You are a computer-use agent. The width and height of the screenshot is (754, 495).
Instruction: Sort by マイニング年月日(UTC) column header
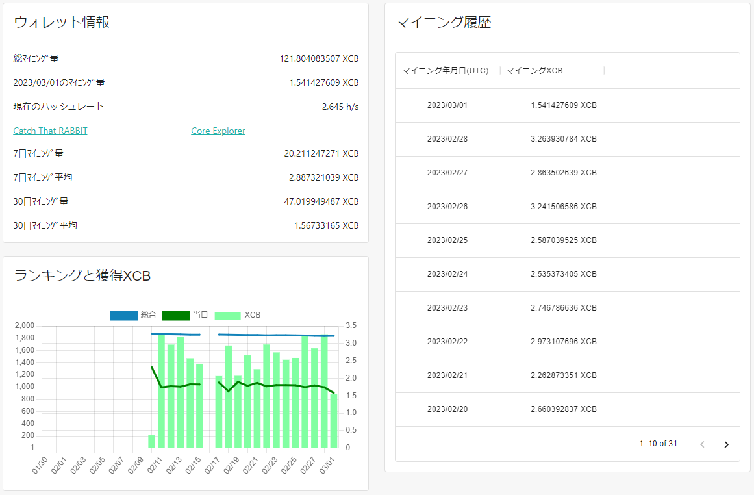click(x=446, y=71)
